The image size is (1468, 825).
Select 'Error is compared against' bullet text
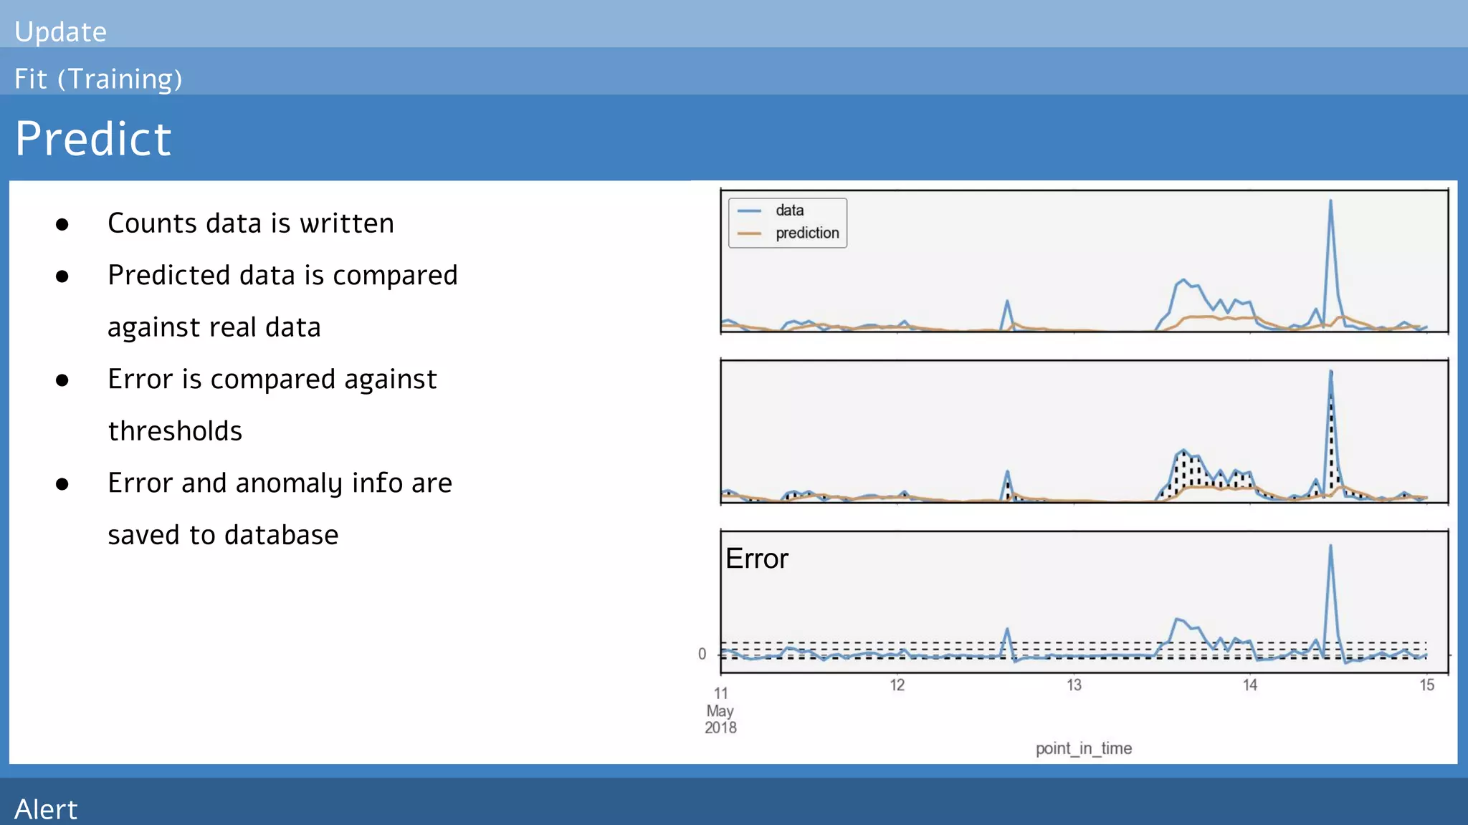(272, 380)
